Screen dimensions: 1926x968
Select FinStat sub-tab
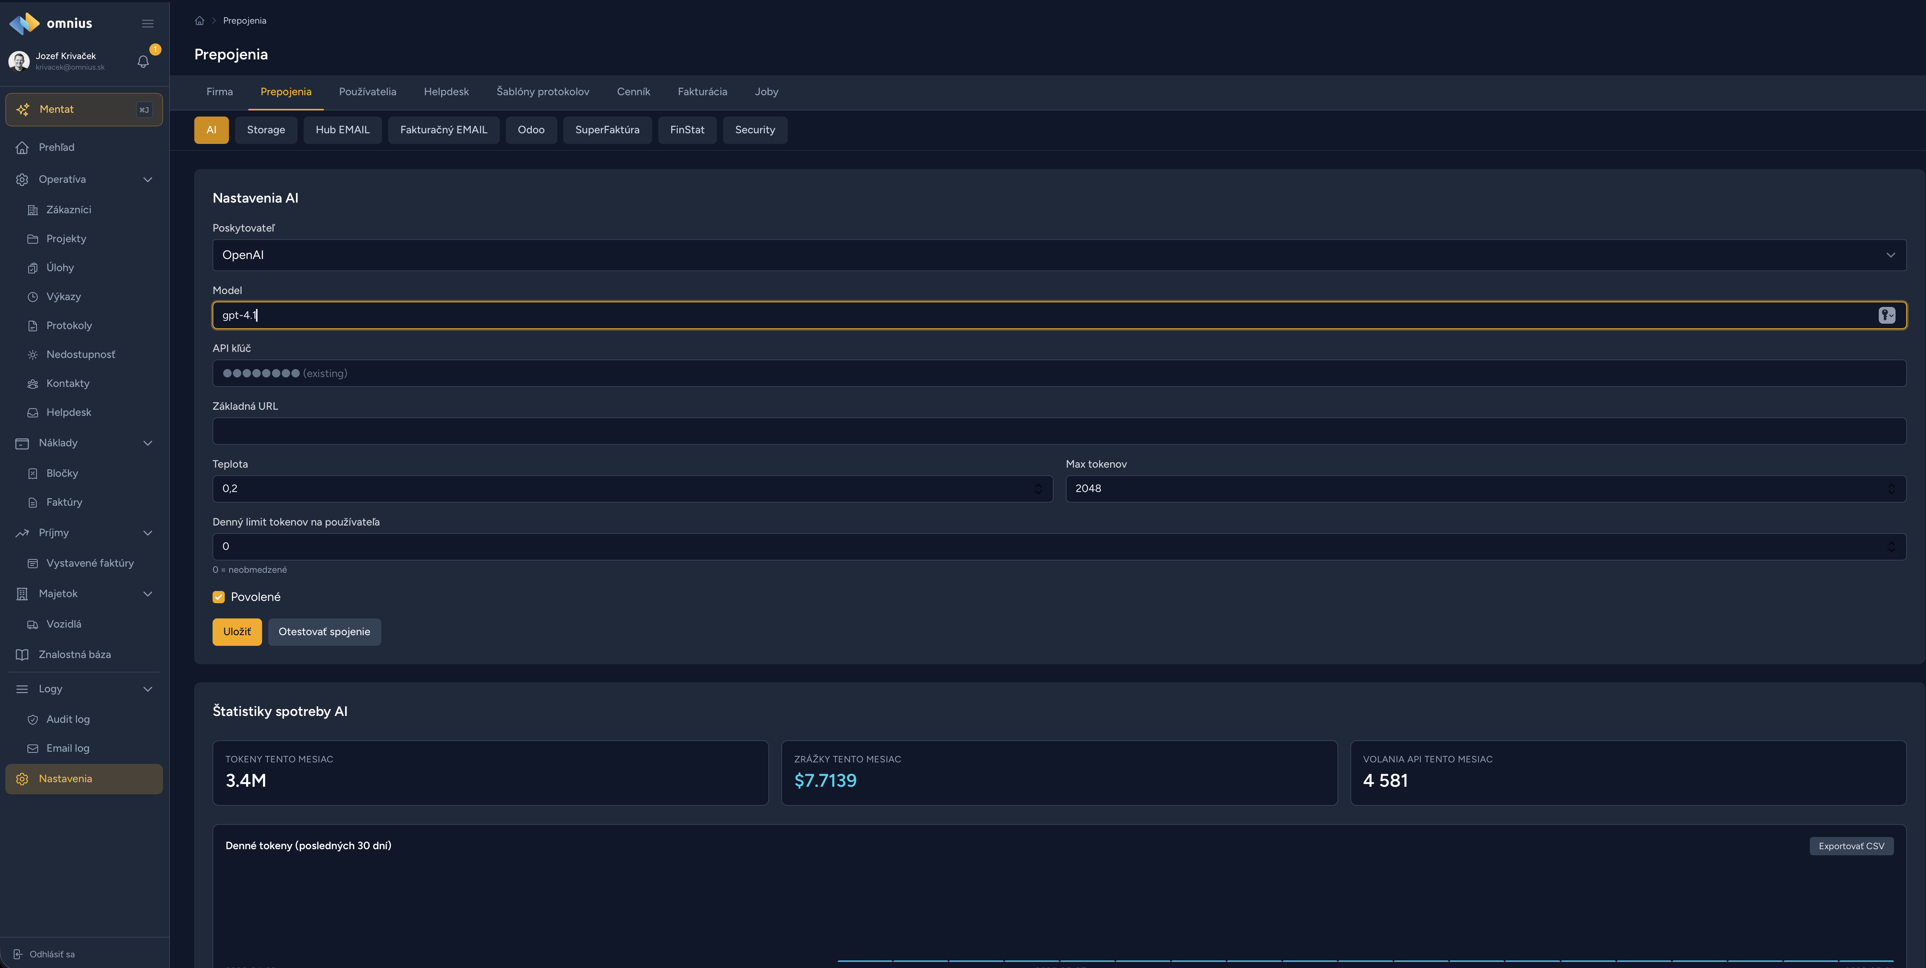coord(687,130)
